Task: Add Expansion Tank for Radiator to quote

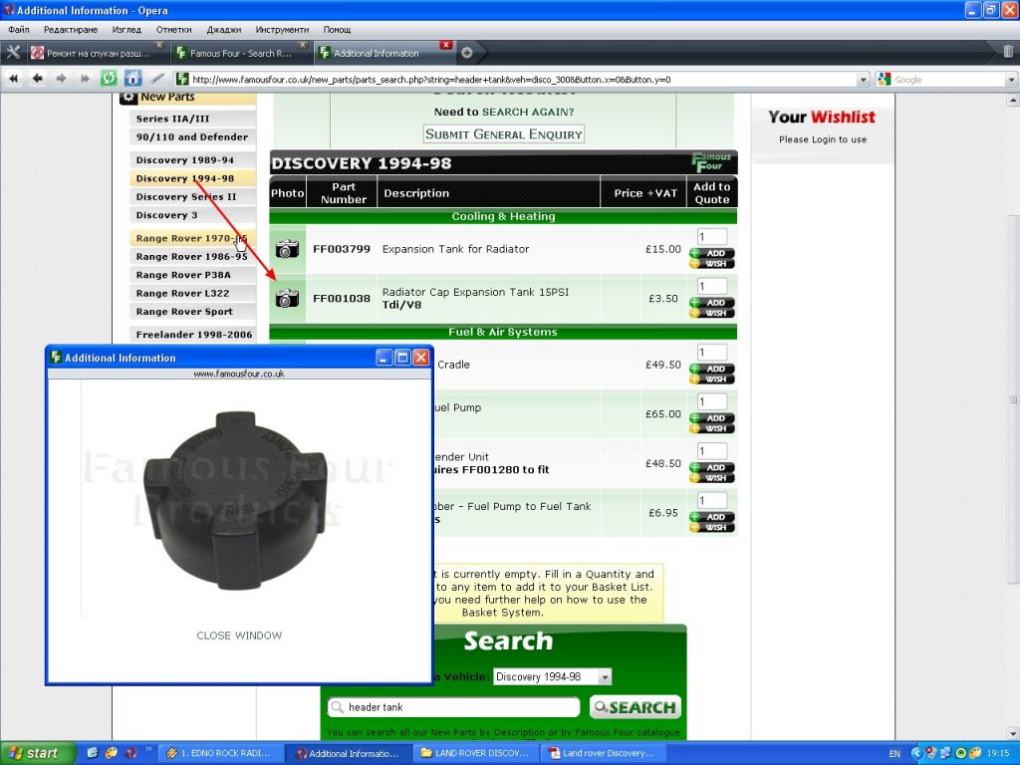Action: pyautogui.click(x=711, y=253)
